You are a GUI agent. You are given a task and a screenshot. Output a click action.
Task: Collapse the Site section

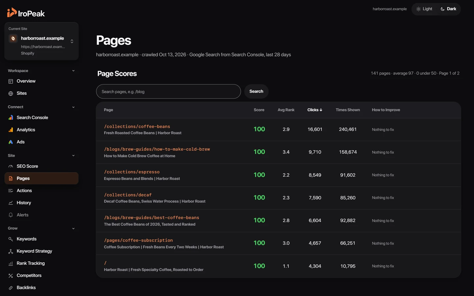[x=73, y=156]
